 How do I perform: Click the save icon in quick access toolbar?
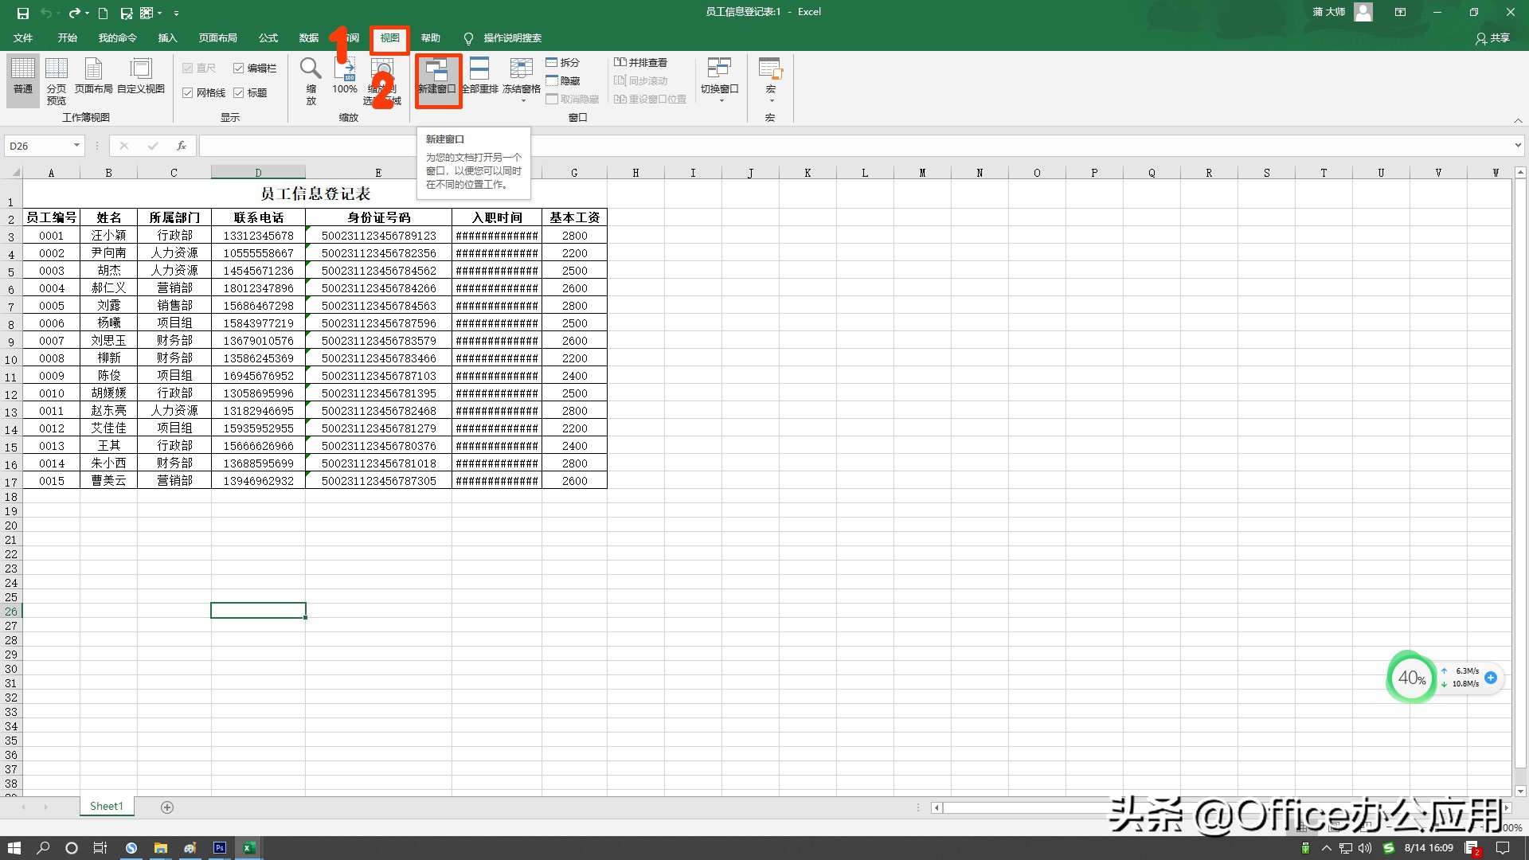pyautogui.click(x=23, y=13)
